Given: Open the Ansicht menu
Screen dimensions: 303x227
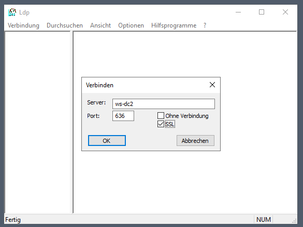Looking at the screenshot, I should coord(100,25).
